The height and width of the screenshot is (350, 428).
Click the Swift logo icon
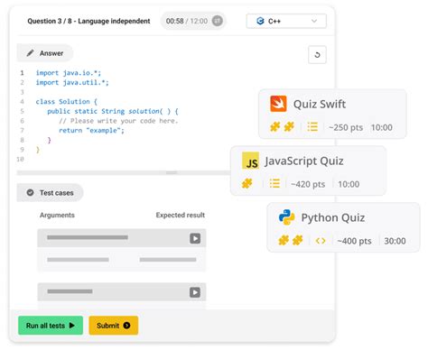pos(278,104)
